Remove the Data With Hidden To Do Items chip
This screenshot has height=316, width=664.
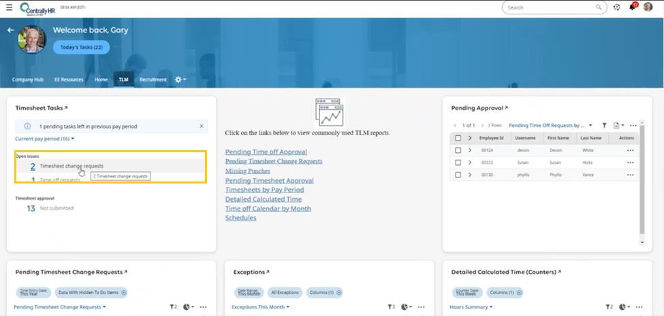(x=124, y=292)
